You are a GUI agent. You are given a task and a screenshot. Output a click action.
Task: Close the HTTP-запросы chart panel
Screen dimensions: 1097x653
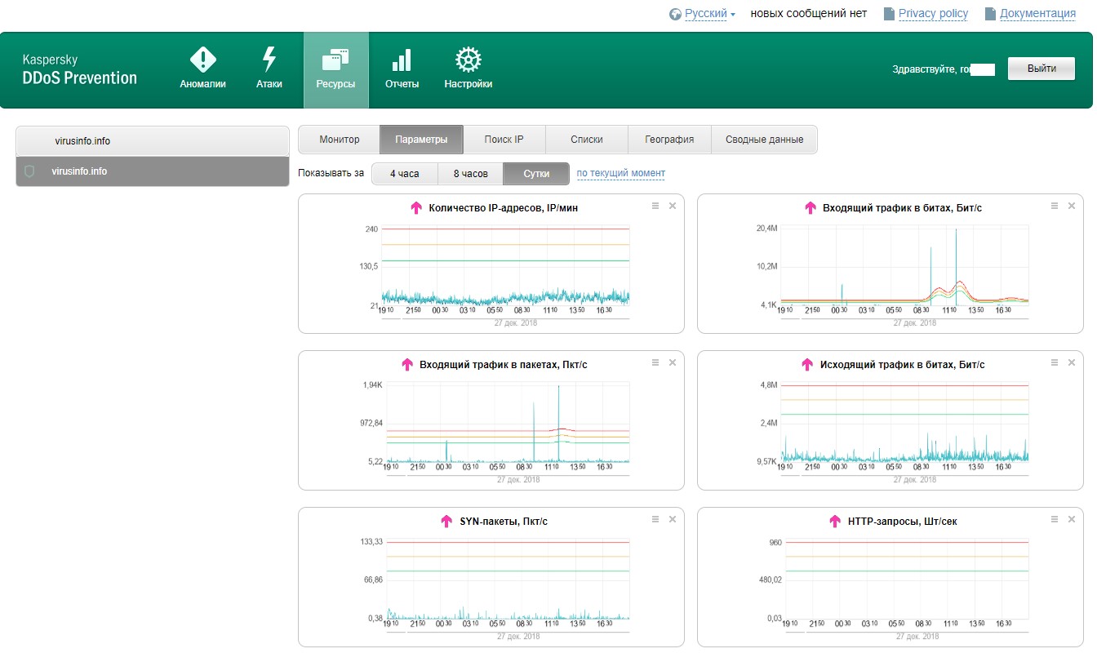click(1072, 519)
